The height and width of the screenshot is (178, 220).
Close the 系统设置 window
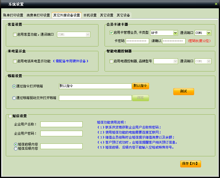pyautogui.click(x=216, y=4)
